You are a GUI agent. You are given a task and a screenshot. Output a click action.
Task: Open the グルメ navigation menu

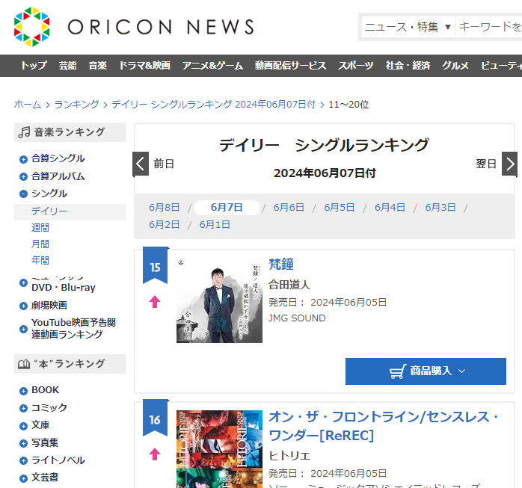pyautogui.click(x=455, y=66)
